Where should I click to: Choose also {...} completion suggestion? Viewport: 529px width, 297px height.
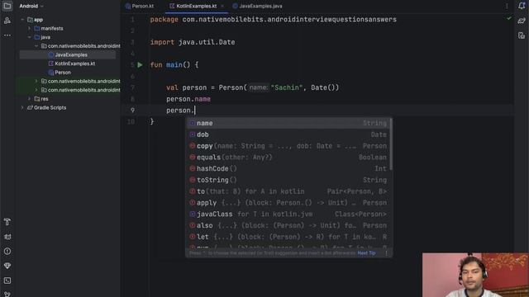pos(288,225)
